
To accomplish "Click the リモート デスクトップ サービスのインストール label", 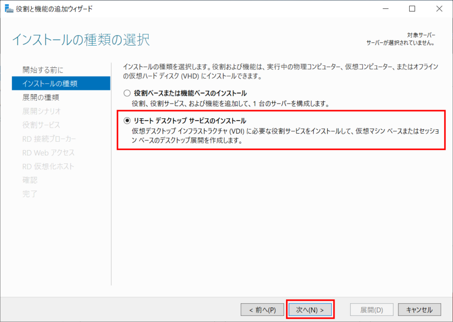I will 190,121.
